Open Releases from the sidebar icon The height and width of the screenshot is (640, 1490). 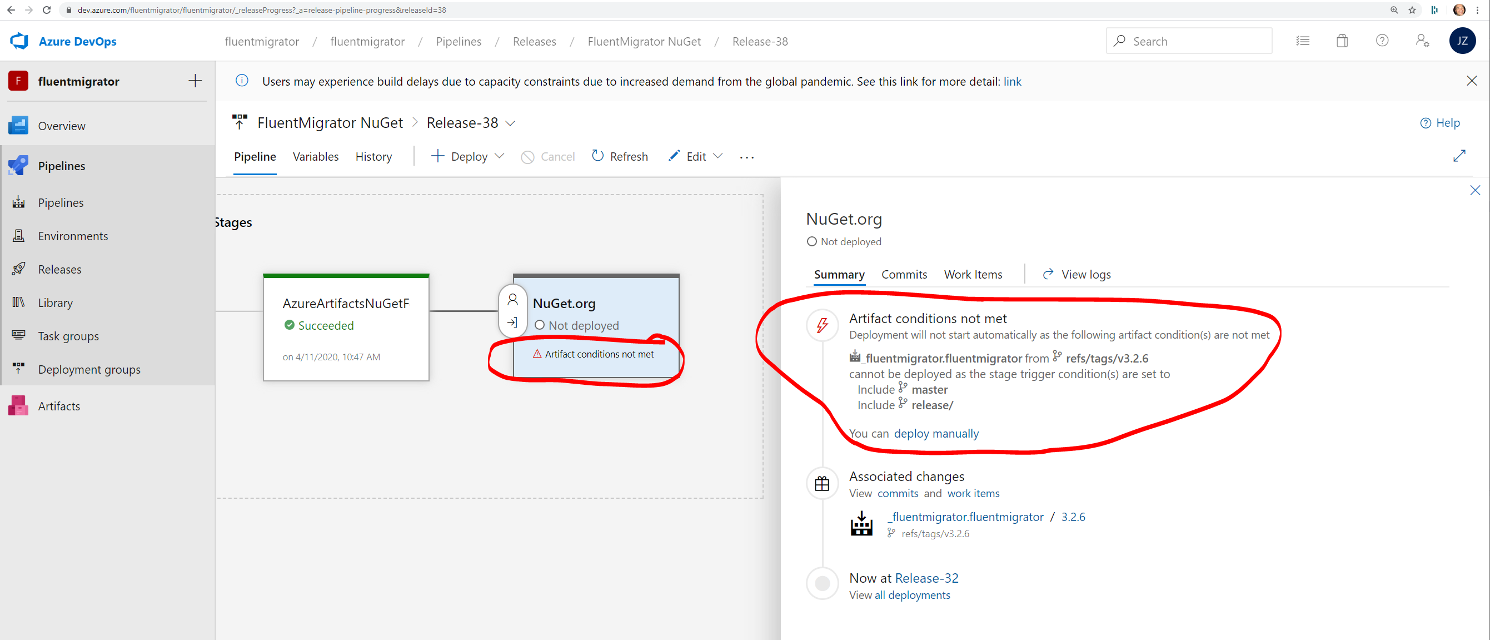[x=18, y=269]
